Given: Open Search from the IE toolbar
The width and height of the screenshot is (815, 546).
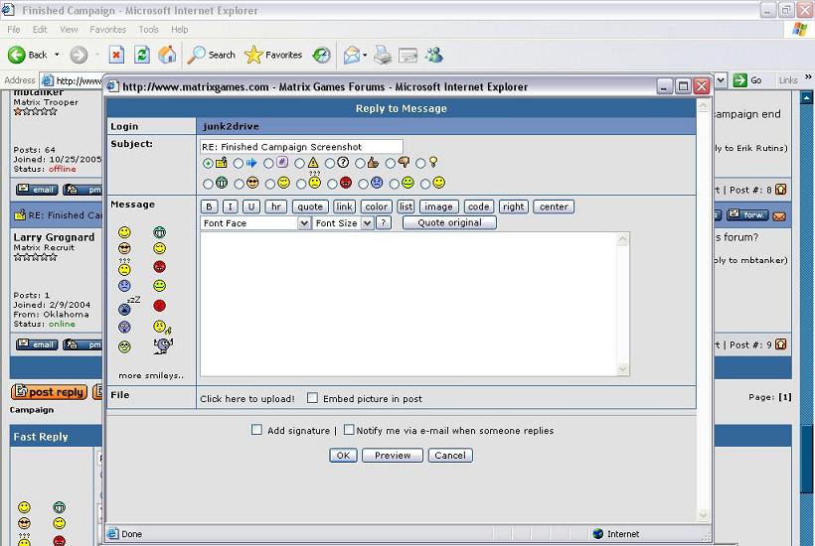Looking at the screenshot, I should tap(211, 55).
